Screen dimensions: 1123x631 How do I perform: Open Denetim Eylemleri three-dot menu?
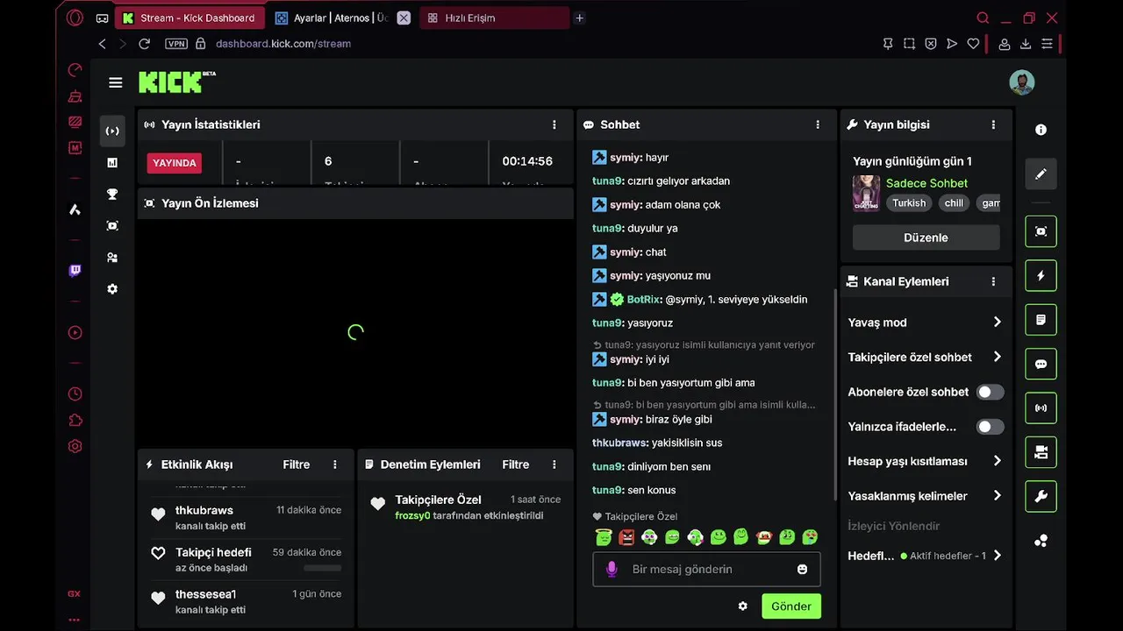(x=554, y=464)
